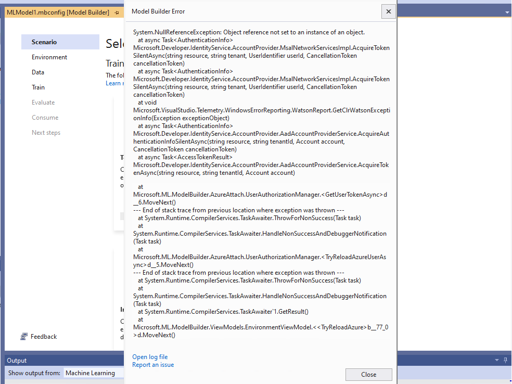Toggle auto-hide pin on Output panel
The height and width of the screenshot is (384, 512).
[x=505, y=360]
